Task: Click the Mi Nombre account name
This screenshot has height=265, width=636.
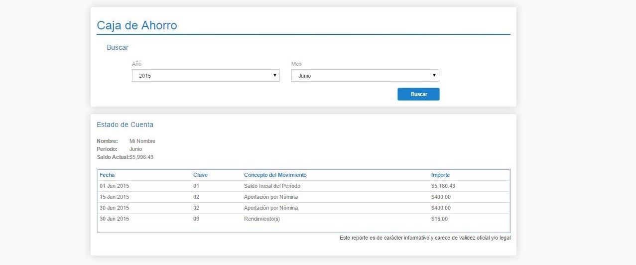Action: click(142, 141)
